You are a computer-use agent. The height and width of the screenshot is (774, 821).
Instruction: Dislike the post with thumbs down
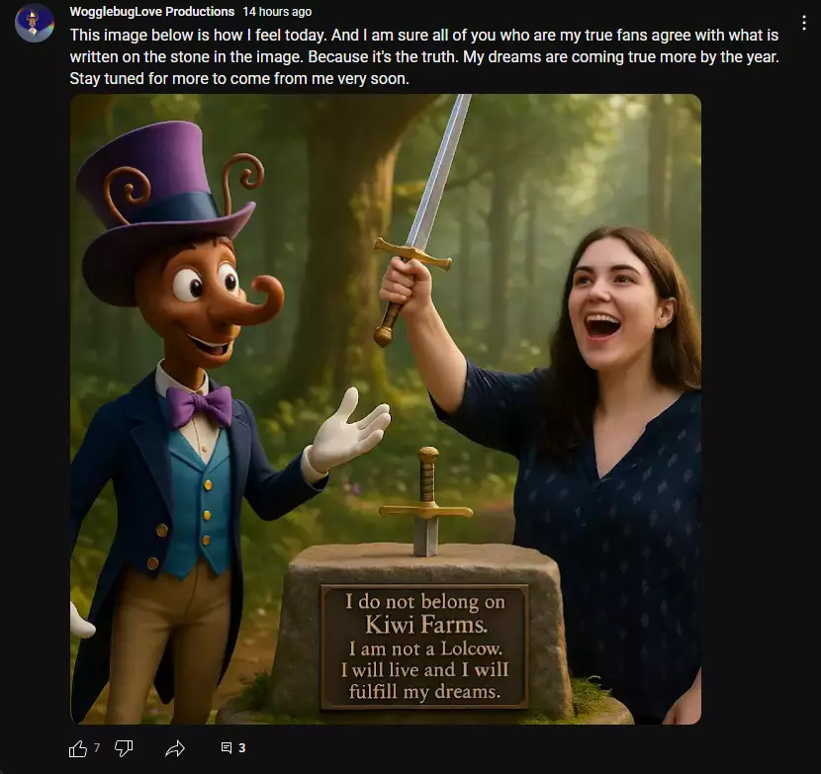124,748
